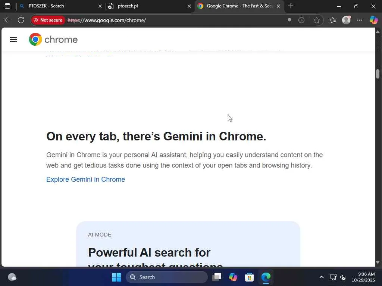Click the scrollbar down arrow
382x286 pixels.
(378, 262)
